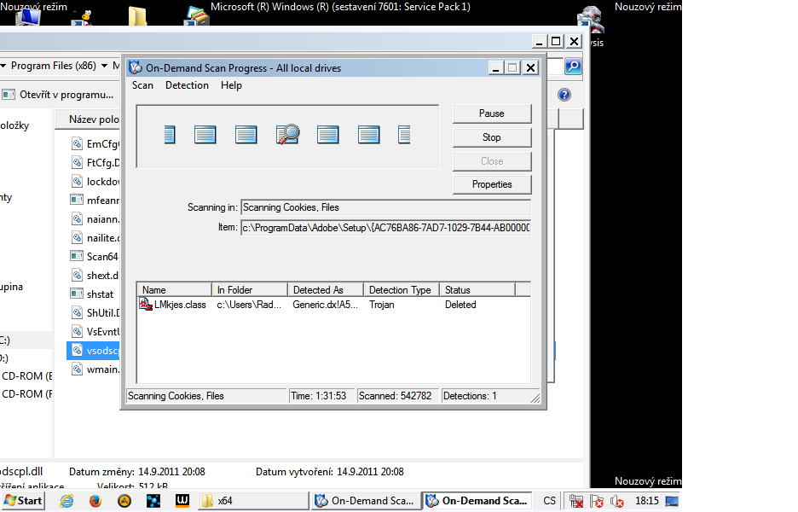Switch to first On-Demand Scan taskbar button

pos(366,501)
